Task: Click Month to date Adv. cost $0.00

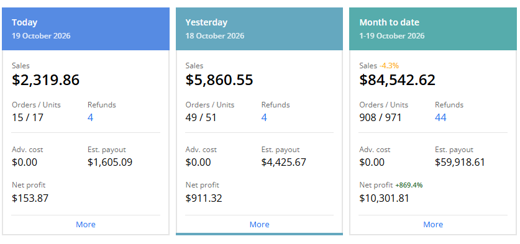Action: 372,163
